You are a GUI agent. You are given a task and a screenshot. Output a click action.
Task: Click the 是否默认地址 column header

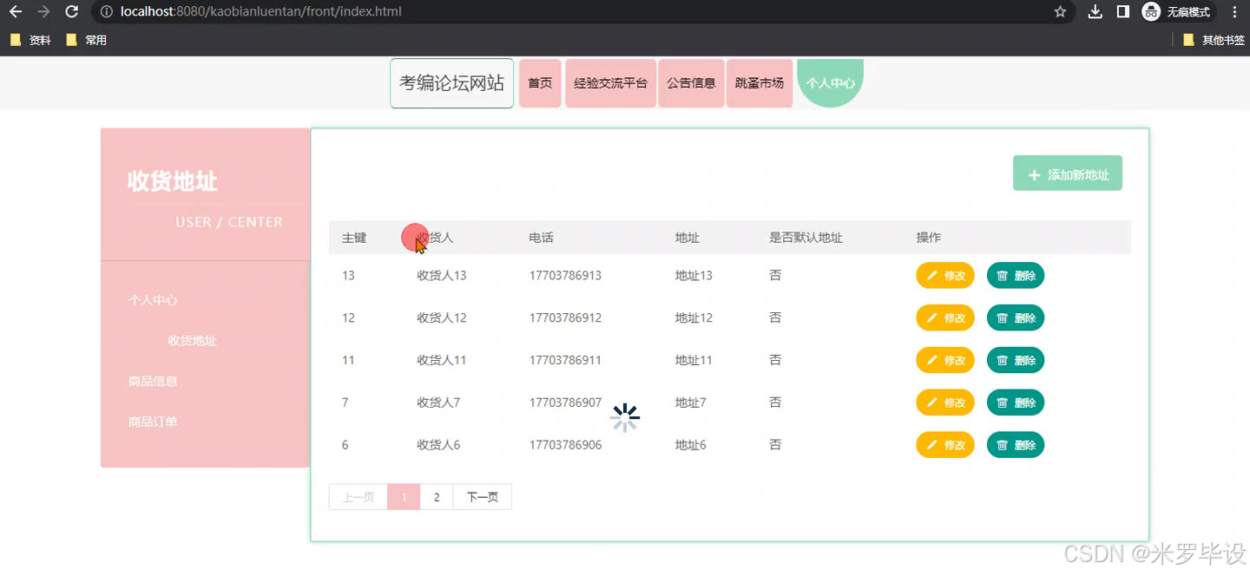806,238
